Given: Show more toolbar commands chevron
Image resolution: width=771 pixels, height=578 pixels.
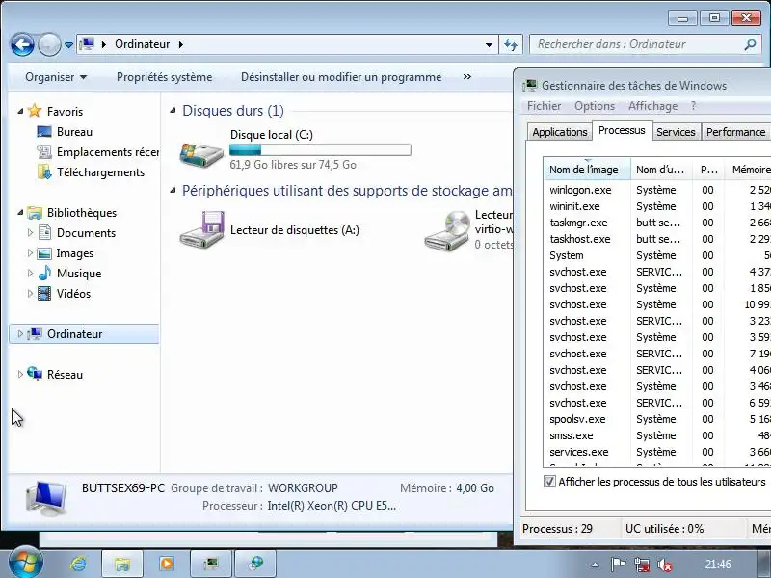Looking at the screenshot, I should [x=467, y=77].
